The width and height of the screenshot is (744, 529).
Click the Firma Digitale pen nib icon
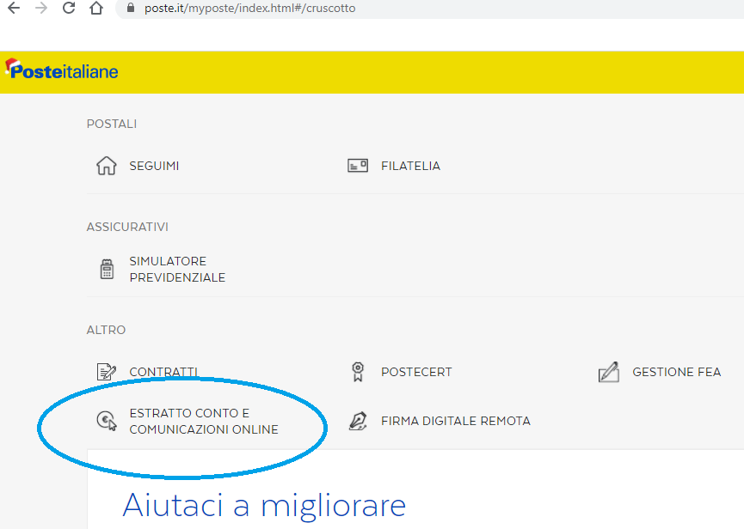tap(358, 421)
